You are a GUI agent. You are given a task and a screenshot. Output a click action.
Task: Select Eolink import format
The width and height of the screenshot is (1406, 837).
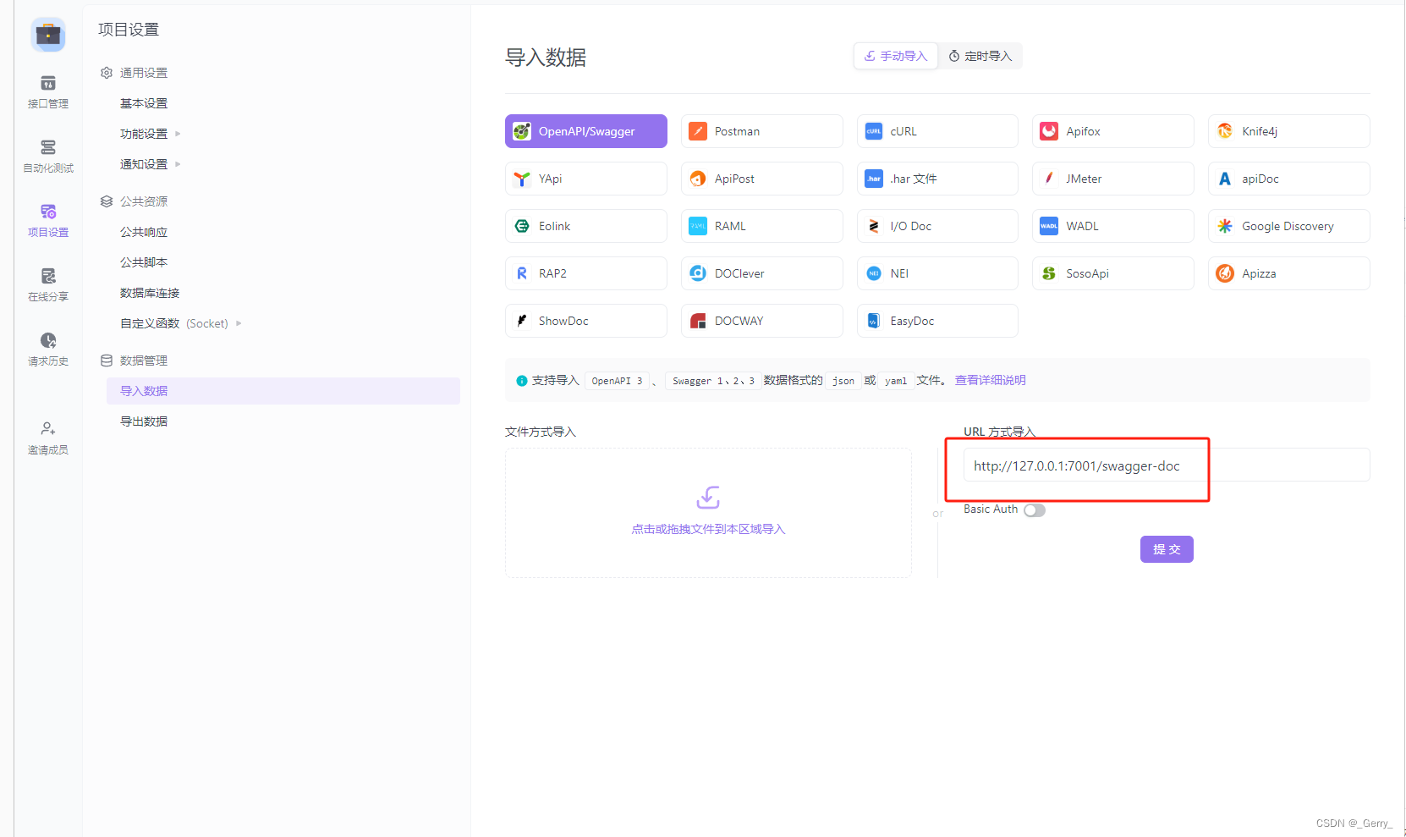[586, 226]
